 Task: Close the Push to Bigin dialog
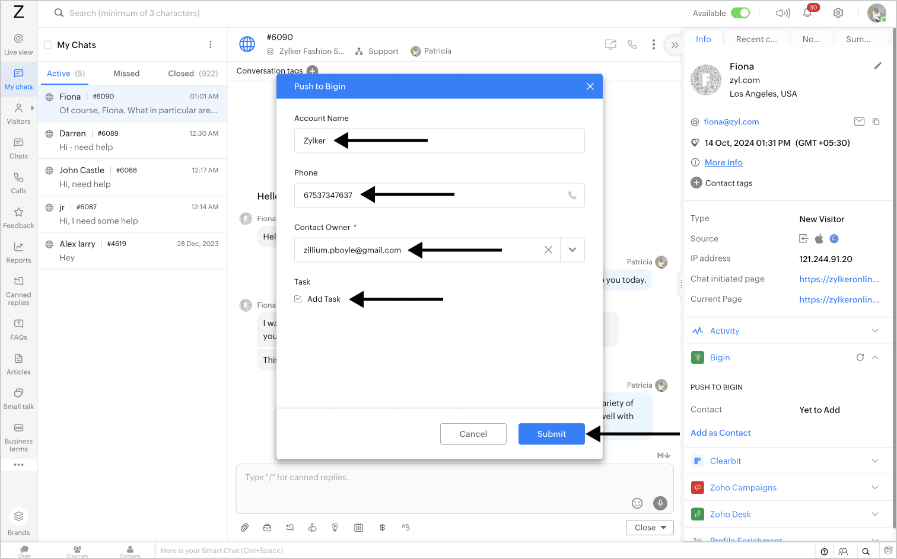[x=590, y=87]
